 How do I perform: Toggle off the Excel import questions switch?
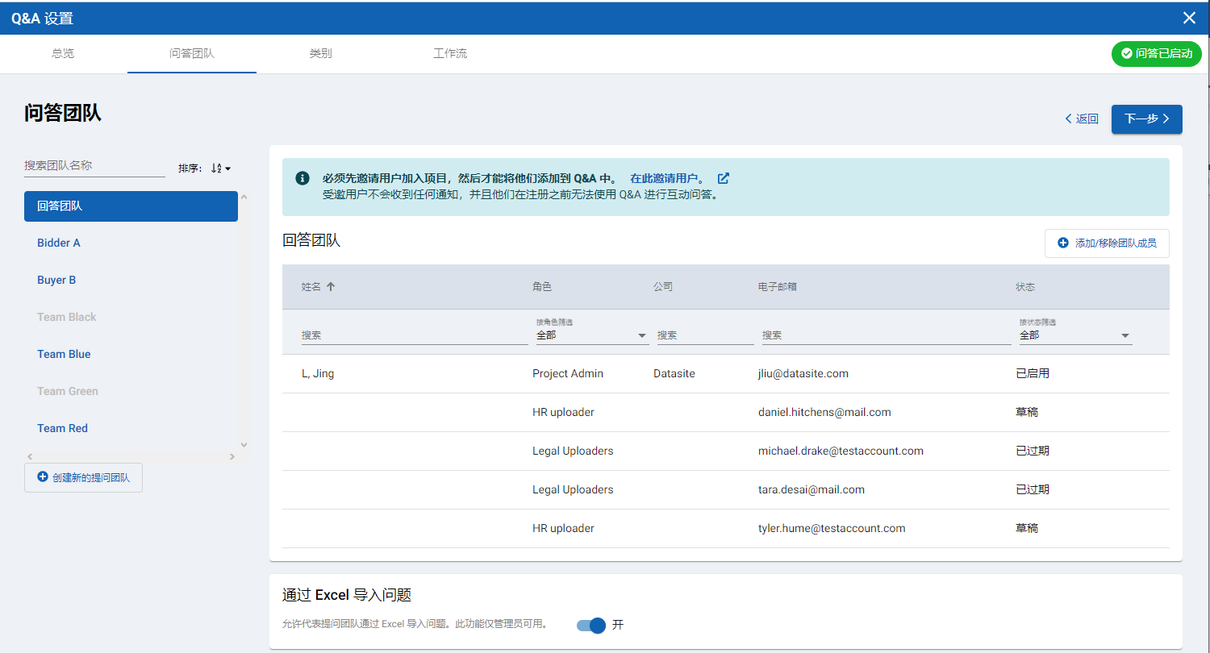coord(592,625)
